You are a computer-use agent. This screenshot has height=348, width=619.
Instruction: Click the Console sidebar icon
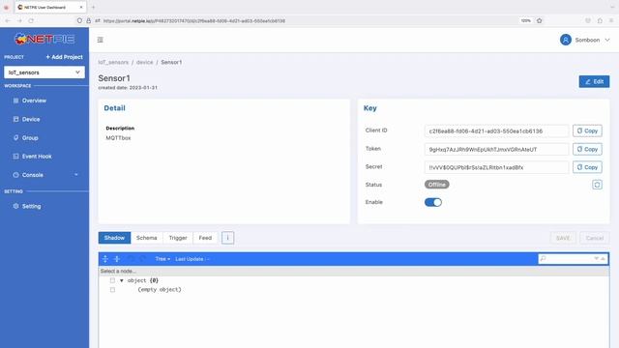(x=15, y=175)
